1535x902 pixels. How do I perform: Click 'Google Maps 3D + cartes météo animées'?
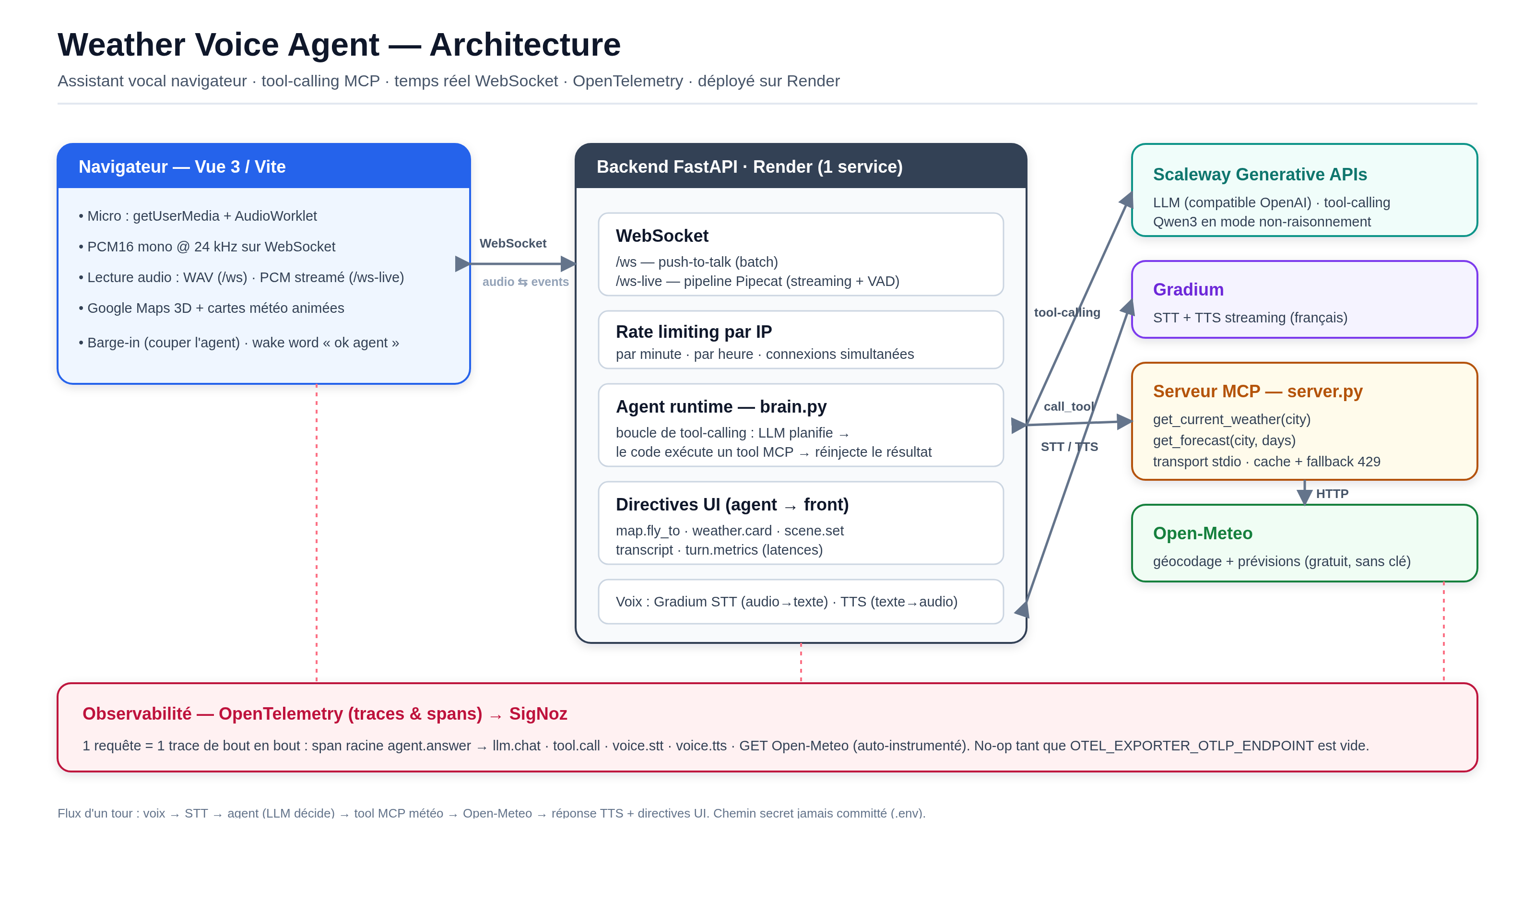point(212,308)
